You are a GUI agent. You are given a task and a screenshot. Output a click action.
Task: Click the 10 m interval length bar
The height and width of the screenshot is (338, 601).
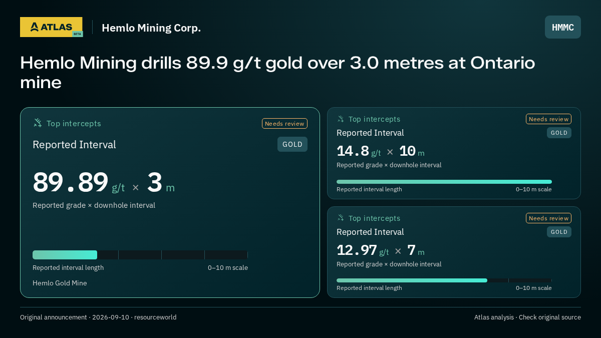(444, 182)
